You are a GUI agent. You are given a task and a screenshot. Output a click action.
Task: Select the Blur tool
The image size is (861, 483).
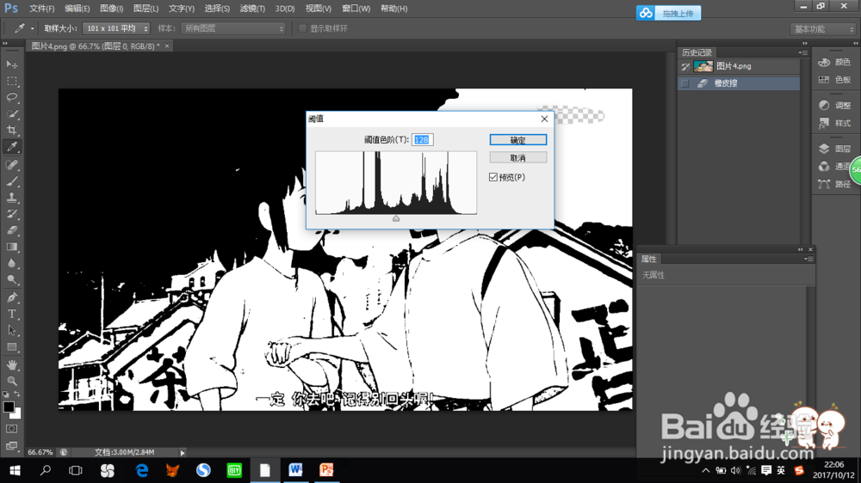coord(11,263)
